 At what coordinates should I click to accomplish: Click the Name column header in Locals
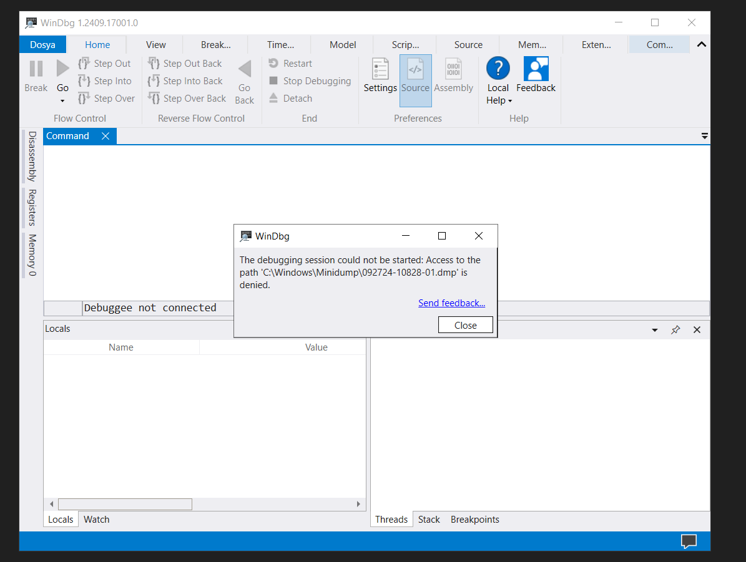coord(121,347)
